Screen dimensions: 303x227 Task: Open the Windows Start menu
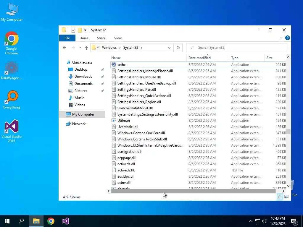tap(7, 221)
